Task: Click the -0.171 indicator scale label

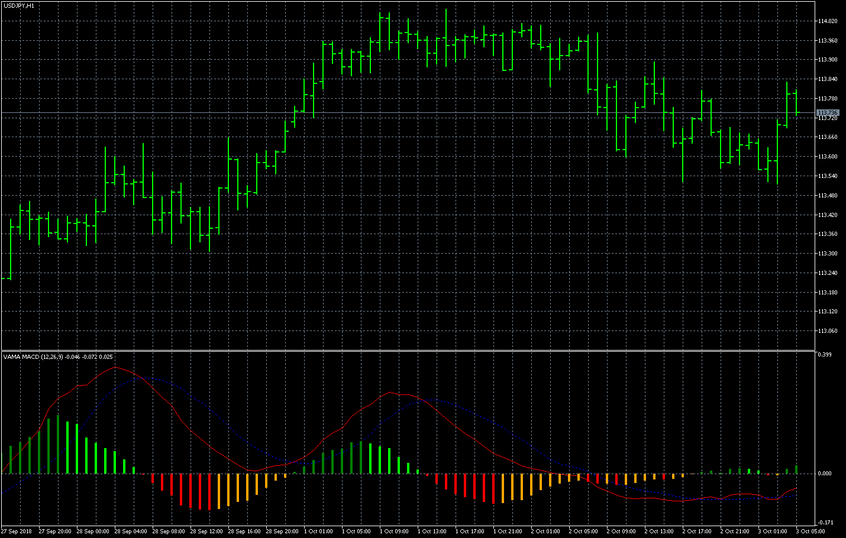Action: pyautogui.click(x=825, y=523)
